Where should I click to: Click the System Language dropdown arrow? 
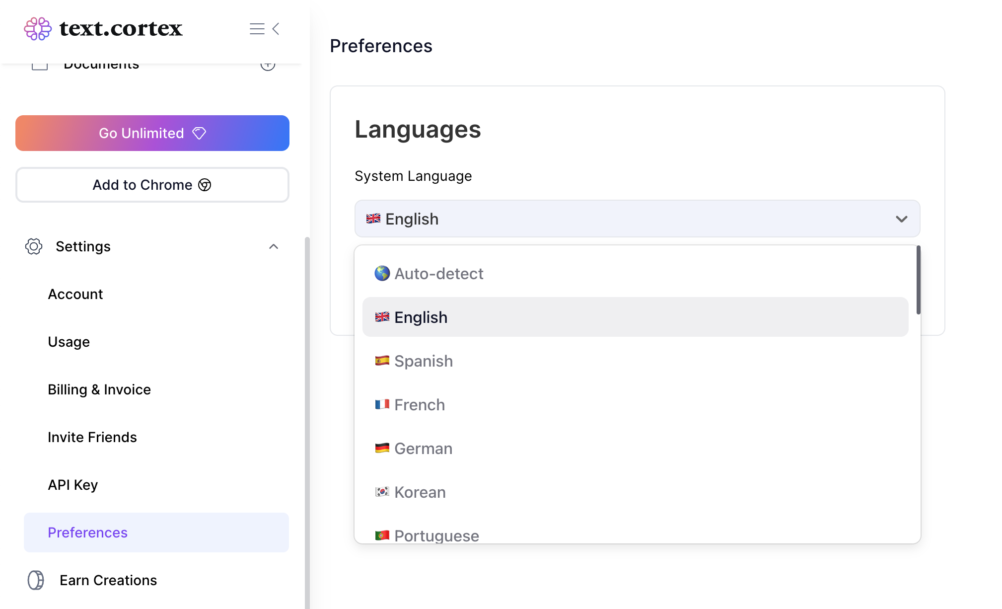click(902, 219)
